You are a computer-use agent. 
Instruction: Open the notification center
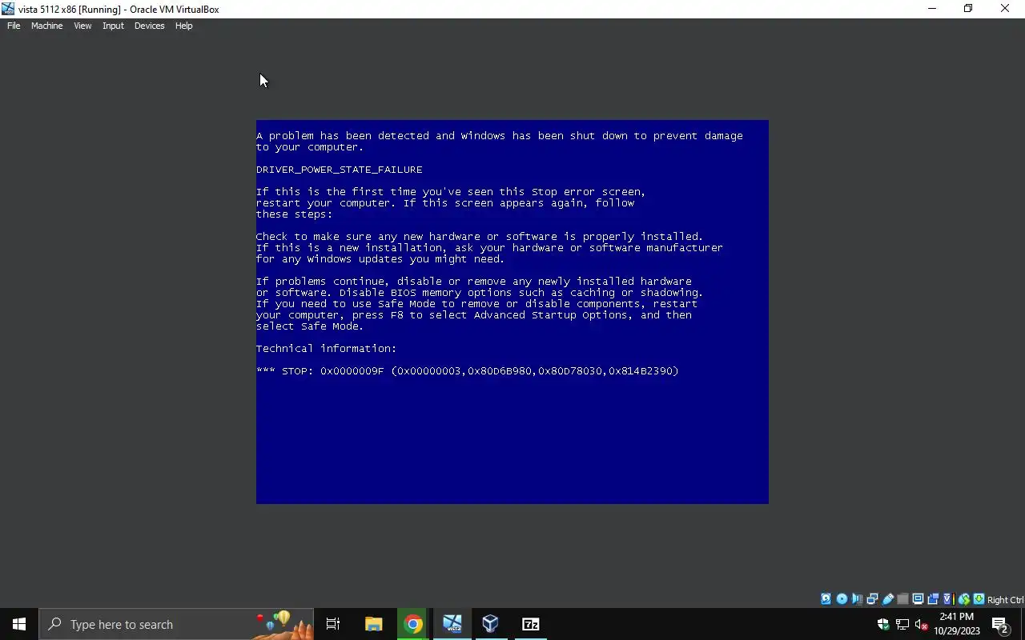pyautogui.click(x=999, y=624)
